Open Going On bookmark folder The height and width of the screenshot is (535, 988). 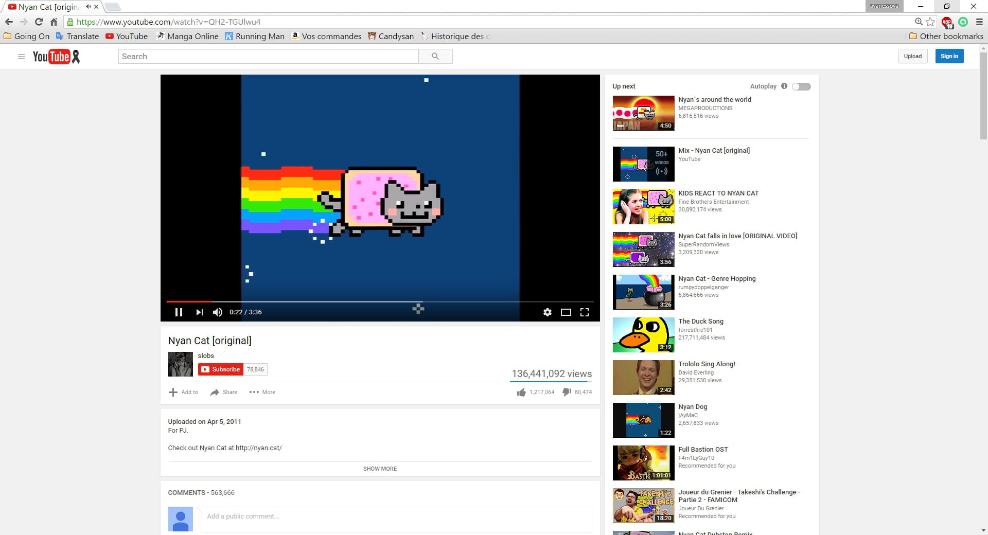(27, 36)
